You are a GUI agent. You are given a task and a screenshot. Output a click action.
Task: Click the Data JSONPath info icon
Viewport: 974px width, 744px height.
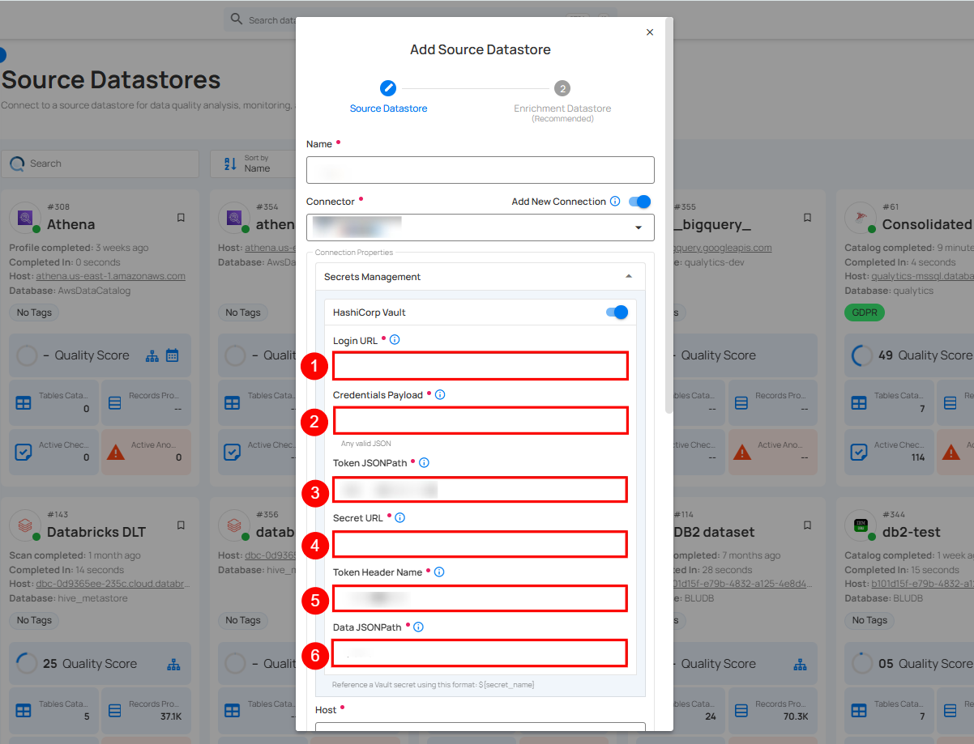pos(419,627)
